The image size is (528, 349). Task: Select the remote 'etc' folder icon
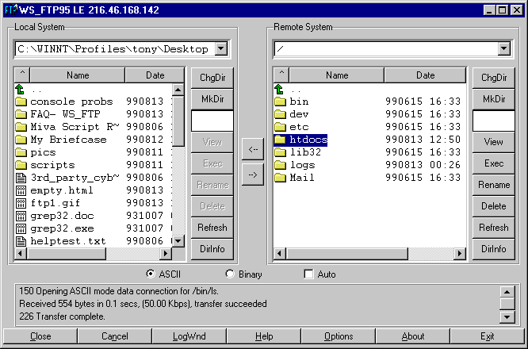(x=280, y=127)
